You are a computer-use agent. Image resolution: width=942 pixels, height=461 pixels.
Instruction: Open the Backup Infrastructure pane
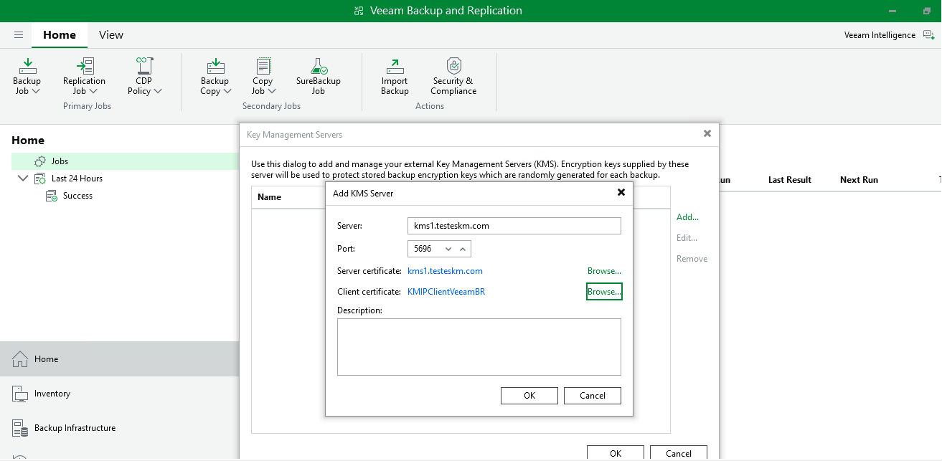(x=119, y=428)
